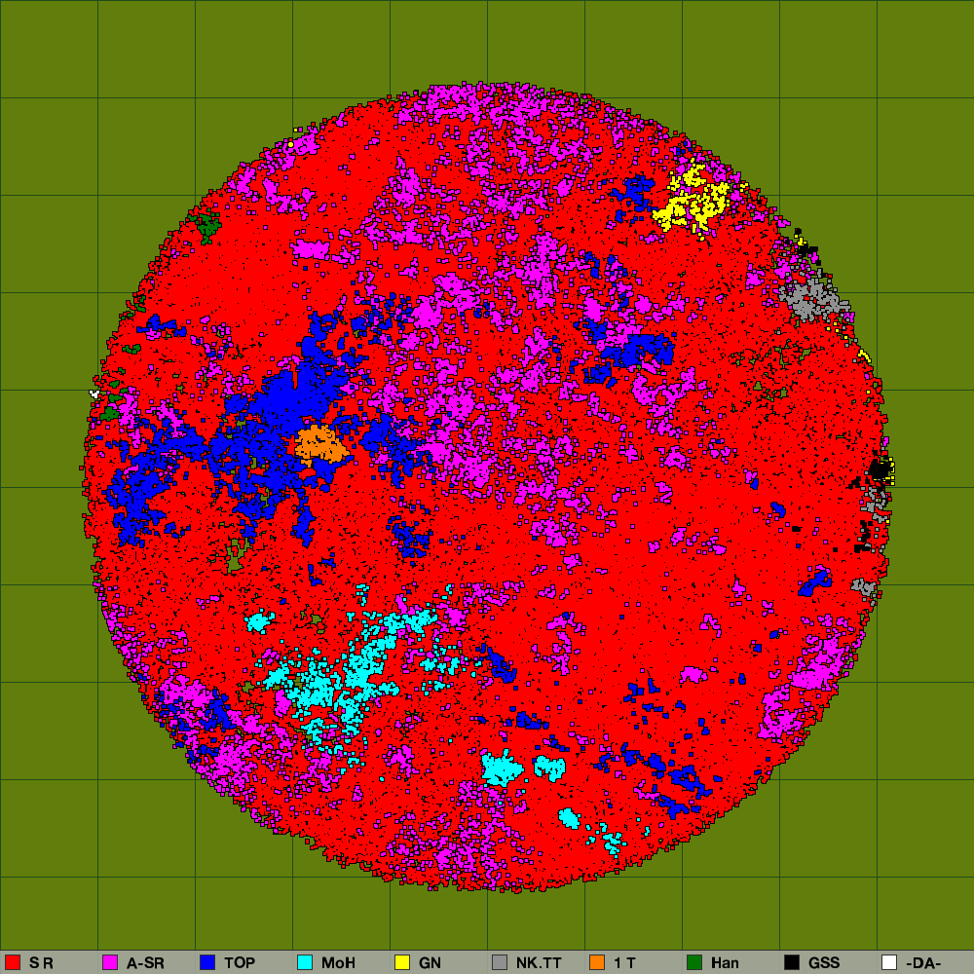Click the green Han legend swatch
The image size is (974, 974).
click(694, 962)
